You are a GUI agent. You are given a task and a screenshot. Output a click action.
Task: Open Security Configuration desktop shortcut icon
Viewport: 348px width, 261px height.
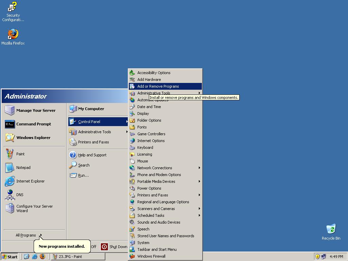pyautogui.click(x=12, y=7)
